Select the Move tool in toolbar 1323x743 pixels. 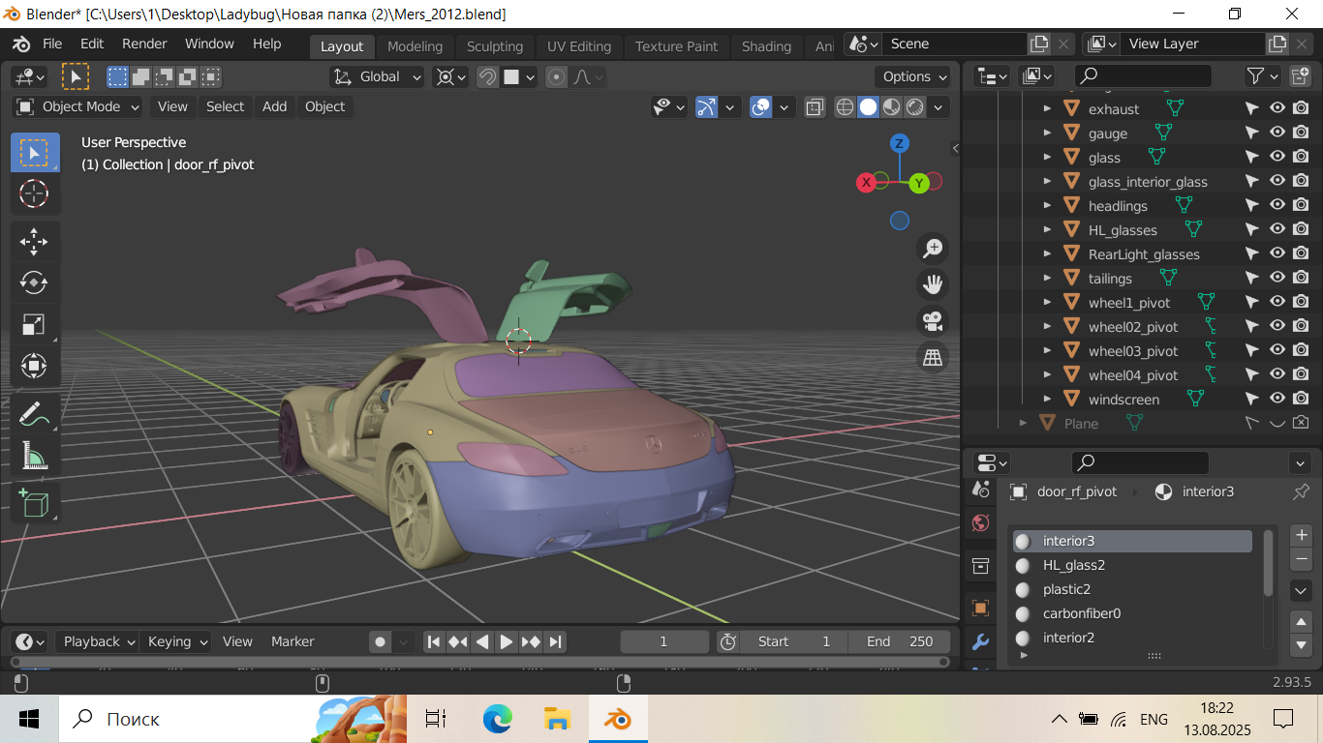click(x=34, y=241)
